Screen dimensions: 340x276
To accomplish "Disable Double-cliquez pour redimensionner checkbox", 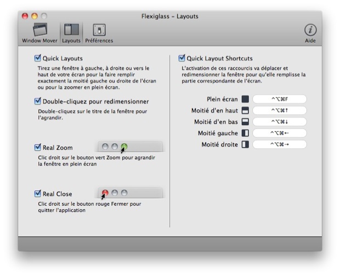I will click(x=38, y=101).
